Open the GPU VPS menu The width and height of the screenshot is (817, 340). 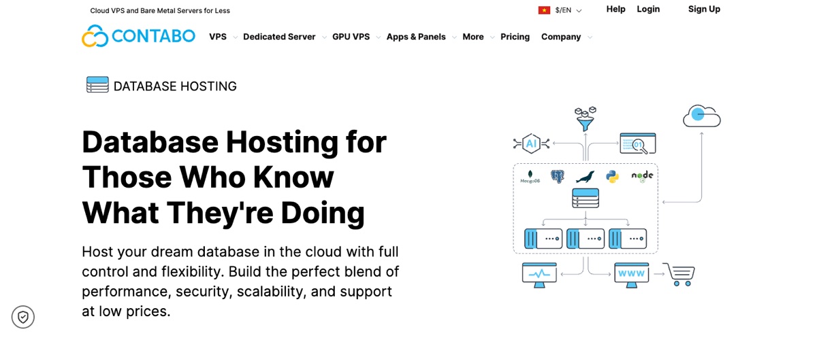pyautogui.click(x=351, y=37)
